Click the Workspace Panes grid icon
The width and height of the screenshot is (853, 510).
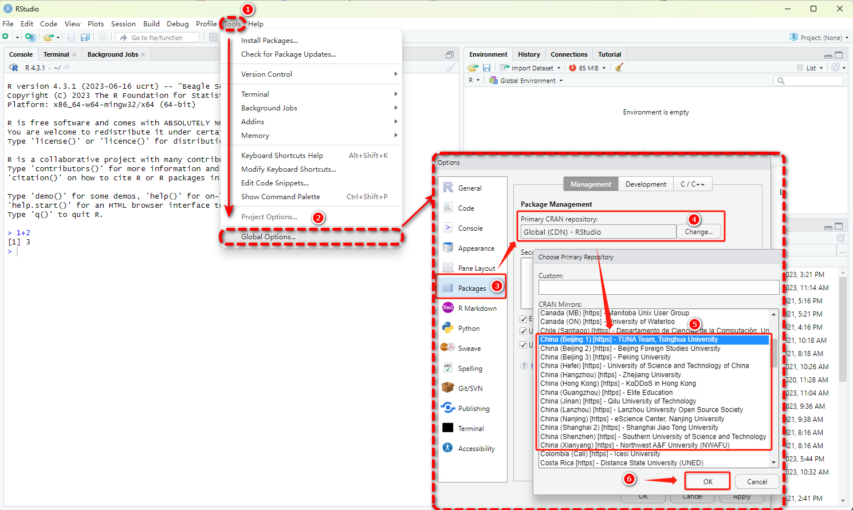pos(213,37)
